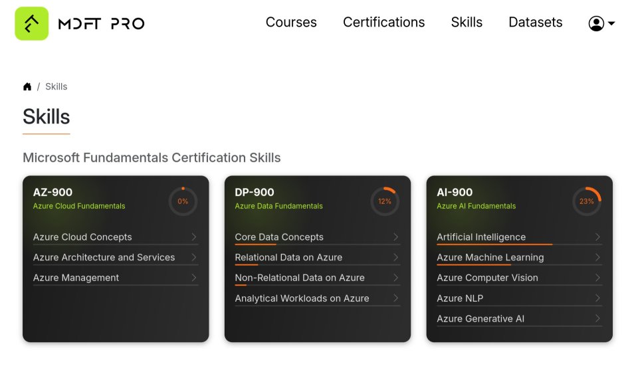Image resolution: width=638 pixels, height=372 pixels.
Task: Open the Courses menu item
Action: tap(291, 22)
